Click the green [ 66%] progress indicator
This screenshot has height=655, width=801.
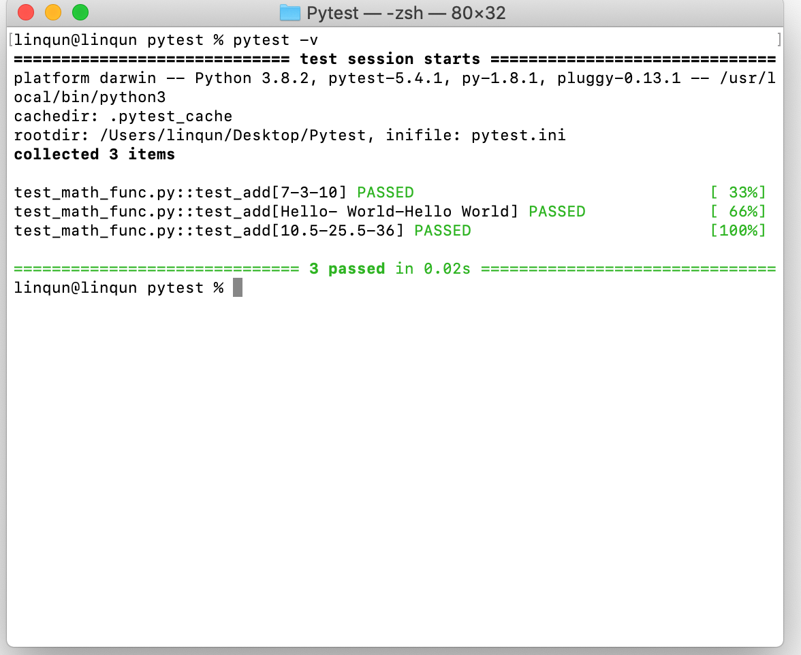pos(738,212)
